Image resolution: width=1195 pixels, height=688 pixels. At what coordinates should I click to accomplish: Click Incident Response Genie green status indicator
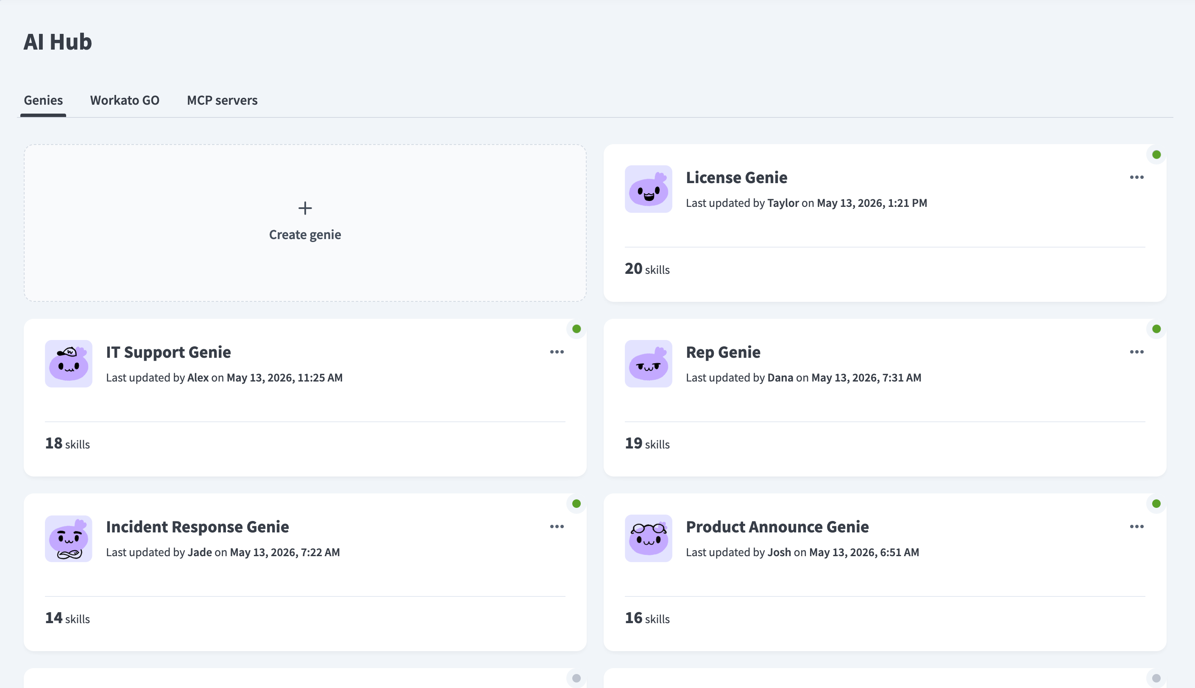coord(577,504)
